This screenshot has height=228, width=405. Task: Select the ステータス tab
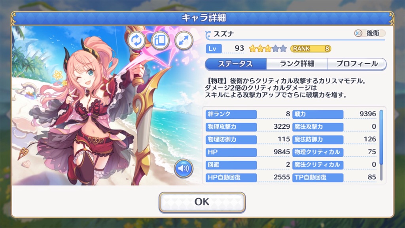click(236, 64)
